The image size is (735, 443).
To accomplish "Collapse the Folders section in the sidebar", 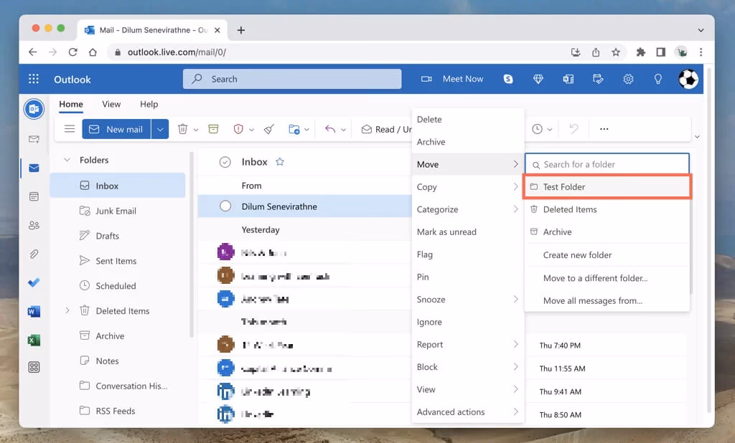I will tap(67, 159).
